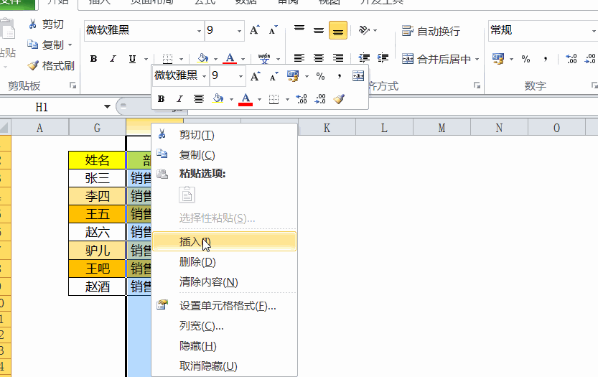This screenshot has width=598, height=377.
Task: Click the ribbon fill color bucket icon
Action: click(202, 58)
